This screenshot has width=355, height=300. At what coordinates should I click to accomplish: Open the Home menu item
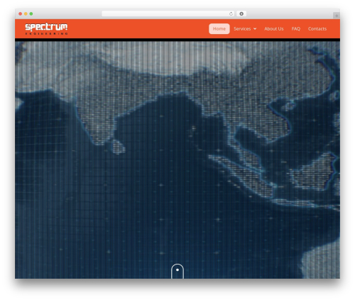click(219, 28)
